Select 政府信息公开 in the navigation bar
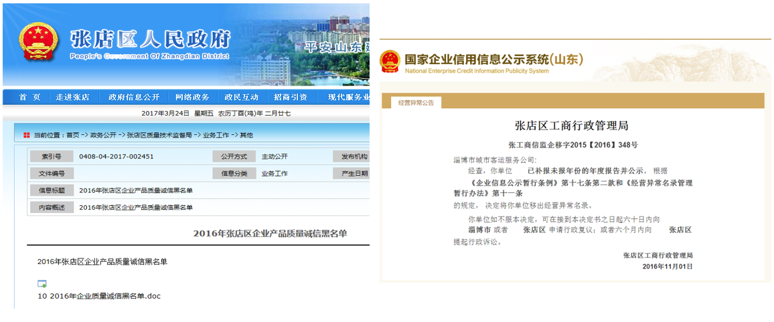The height and width of the screenshot is (322, 774). pyautogui.click(x=134, y=98)
